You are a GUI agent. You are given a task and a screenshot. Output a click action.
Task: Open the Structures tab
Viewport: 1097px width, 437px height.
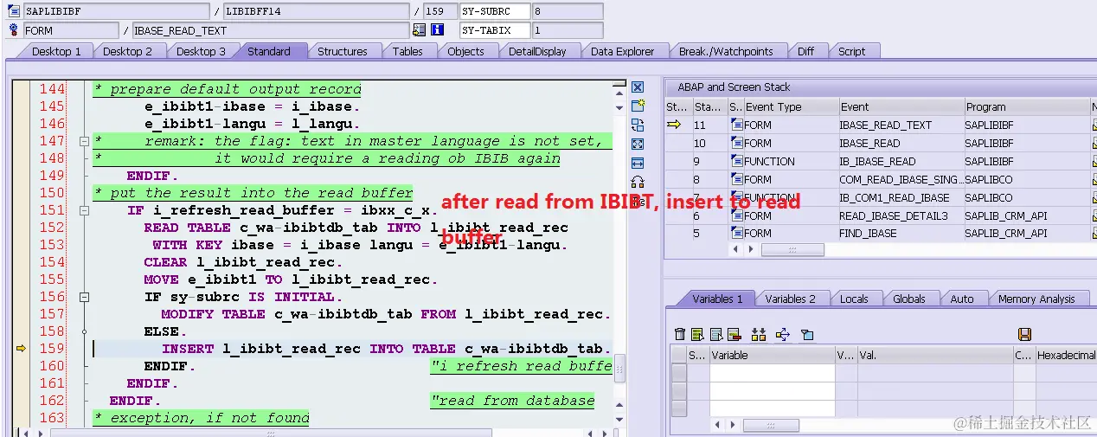343,51
